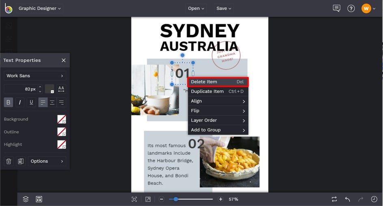Click the rotation handle above 01 text
Viewport: 383px width, 206px height.
coord(183,55)
